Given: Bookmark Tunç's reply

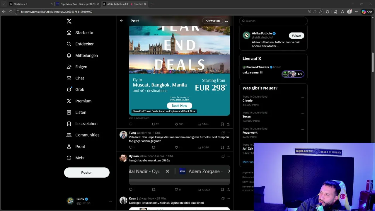Looking at the screenshot, I should click(x=222, y=147).
